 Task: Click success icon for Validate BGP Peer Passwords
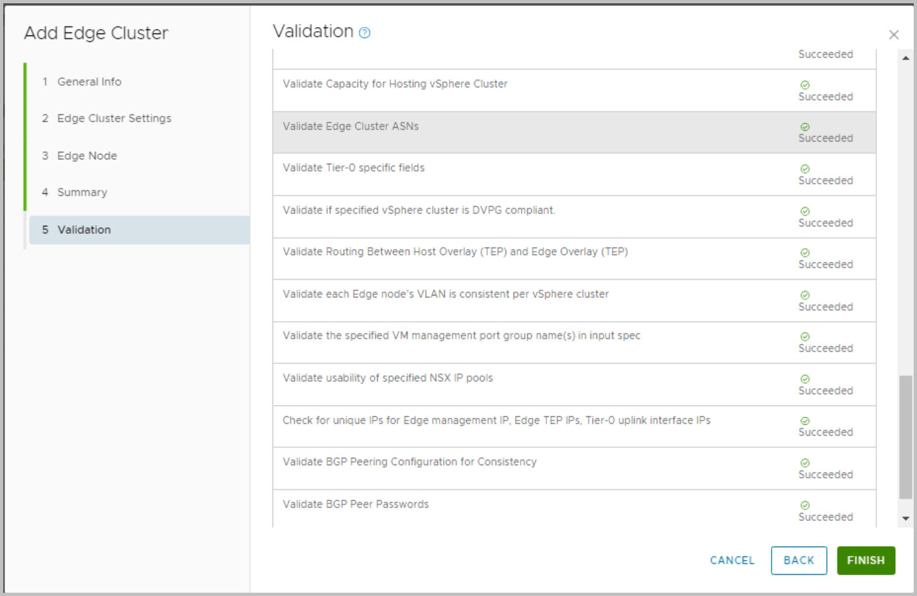coord(804,505)
